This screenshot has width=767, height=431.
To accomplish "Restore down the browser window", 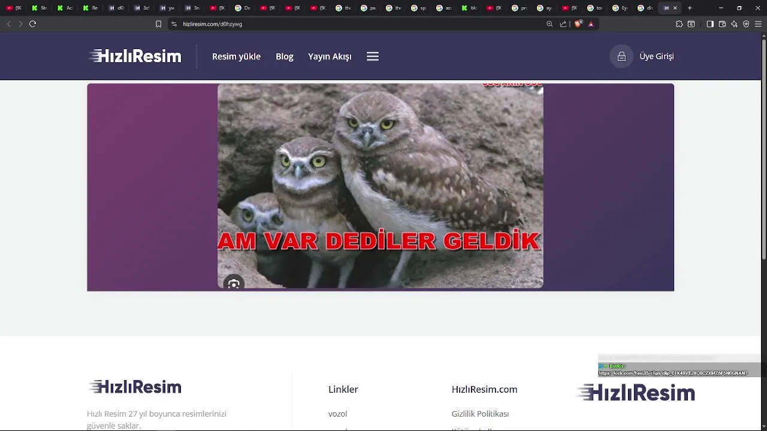I will [x=739, y=8].
